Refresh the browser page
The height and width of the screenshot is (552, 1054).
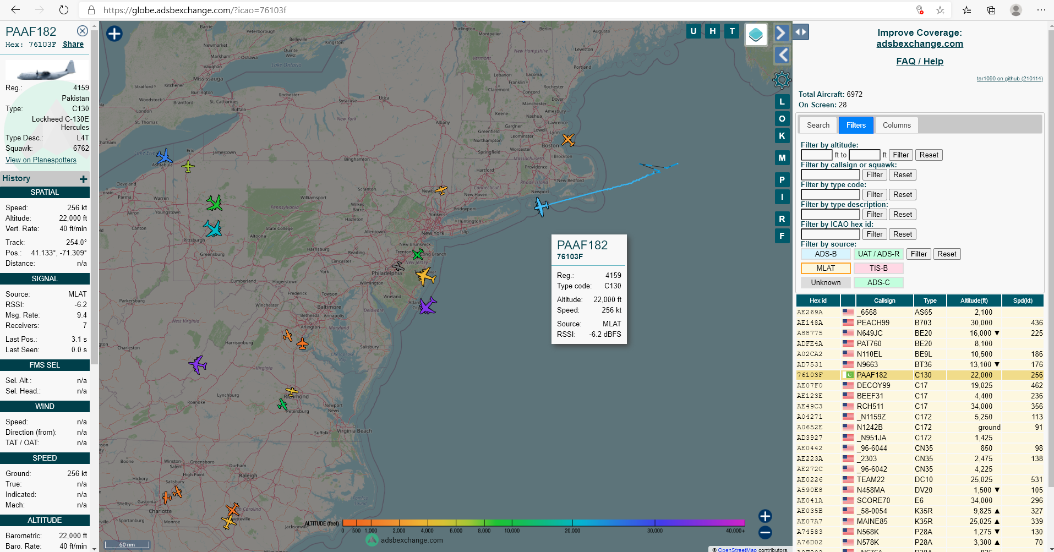point(64,10)
